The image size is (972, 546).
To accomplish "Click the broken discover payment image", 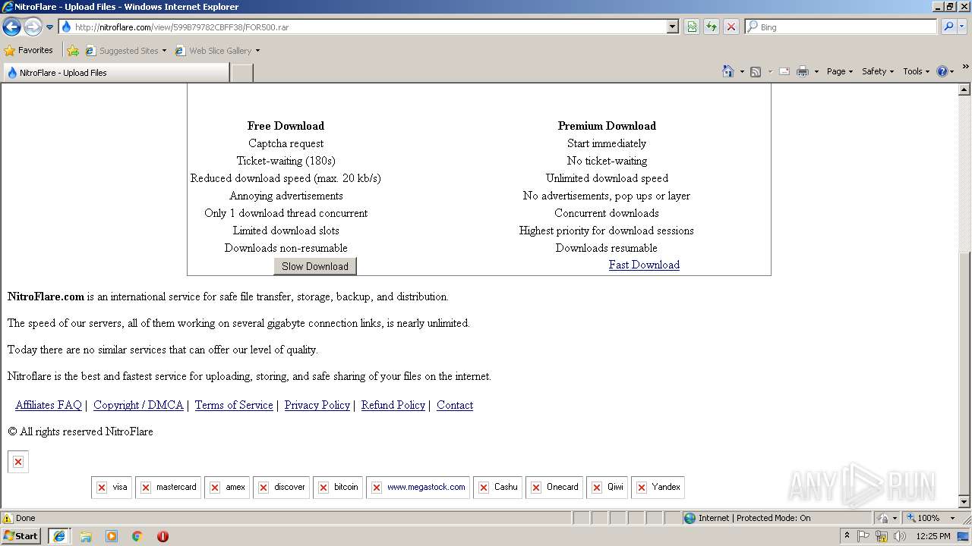I will (281, 487).
